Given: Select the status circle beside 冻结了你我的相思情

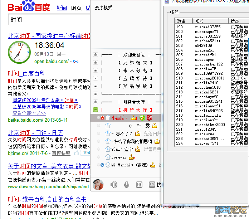Looking at the screenshot, I should click(98, 141).
